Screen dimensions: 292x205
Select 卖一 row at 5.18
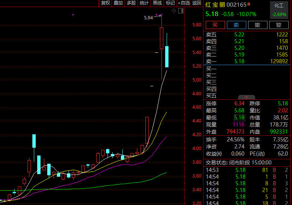click(x=247, y=61)
